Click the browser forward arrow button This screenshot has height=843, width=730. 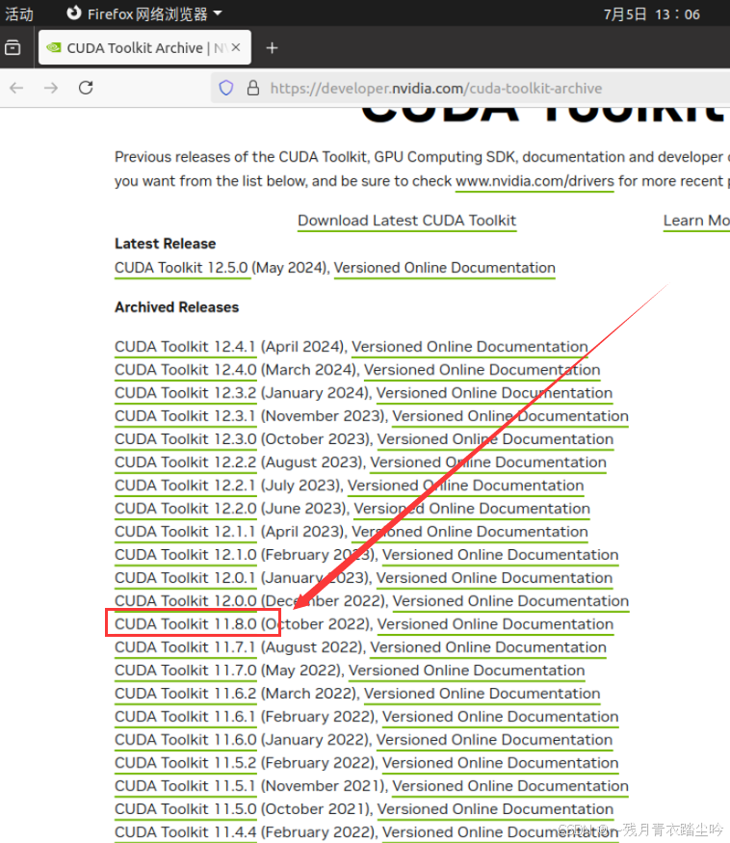click(51, 88)
